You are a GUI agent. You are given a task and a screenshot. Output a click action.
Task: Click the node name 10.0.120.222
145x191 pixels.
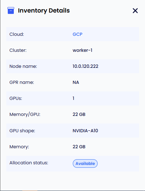[85, 66]
